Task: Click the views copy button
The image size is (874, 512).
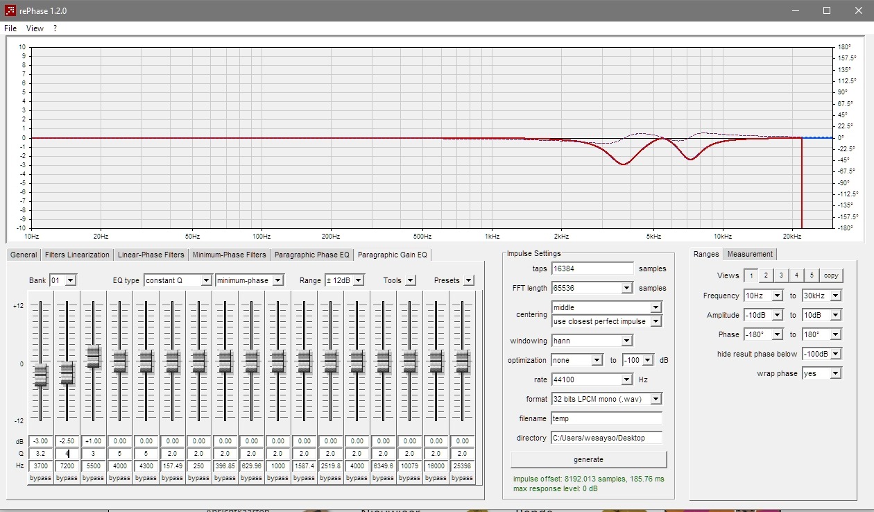Action: tap(831, 275)
